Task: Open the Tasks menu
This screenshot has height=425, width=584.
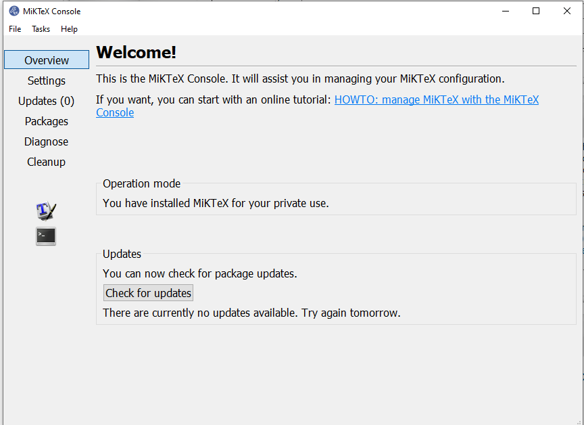Action: pyautogui.click(x=41, y=28)
